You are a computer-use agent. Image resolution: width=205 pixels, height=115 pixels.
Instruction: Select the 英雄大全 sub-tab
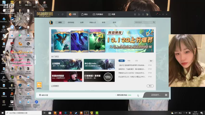tap(93, 22)
